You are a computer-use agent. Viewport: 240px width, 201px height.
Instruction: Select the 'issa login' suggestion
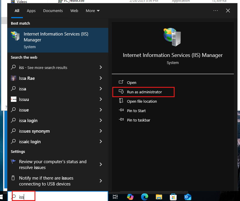point(58,121)
